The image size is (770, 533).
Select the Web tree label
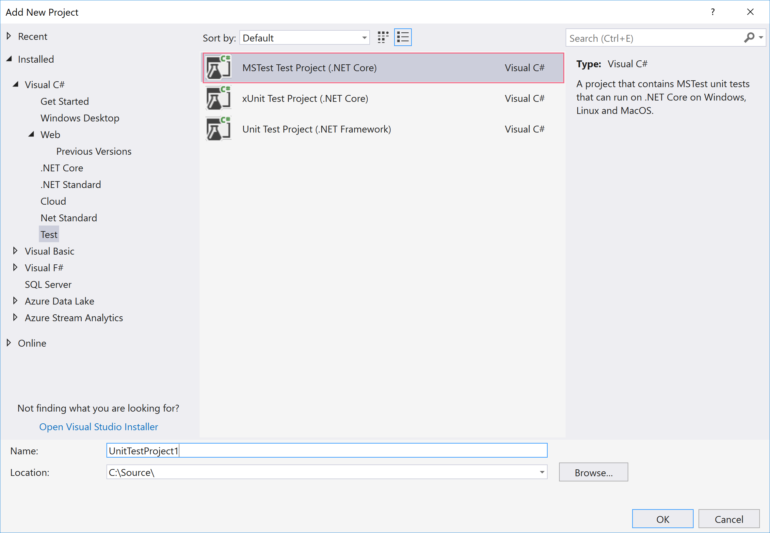pyautogui.click(x=50, y=134)
